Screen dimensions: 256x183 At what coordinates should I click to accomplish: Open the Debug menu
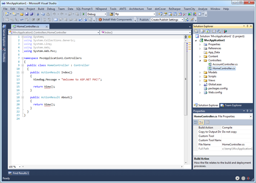pyautogui.click(x=51, y=9)
